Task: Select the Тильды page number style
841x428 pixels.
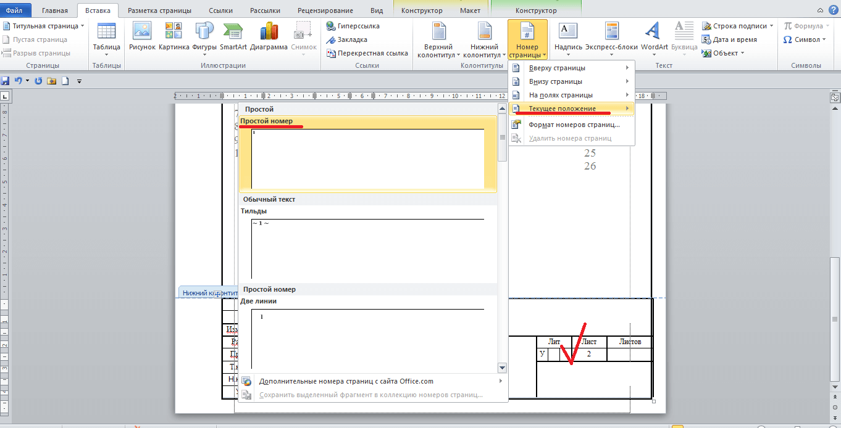Action: click(x=367, y=248)
